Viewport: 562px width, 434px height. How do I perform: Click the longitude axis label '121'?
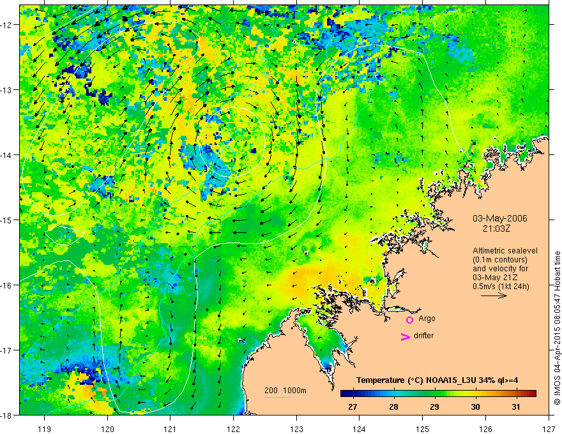[x=171, y=429]
